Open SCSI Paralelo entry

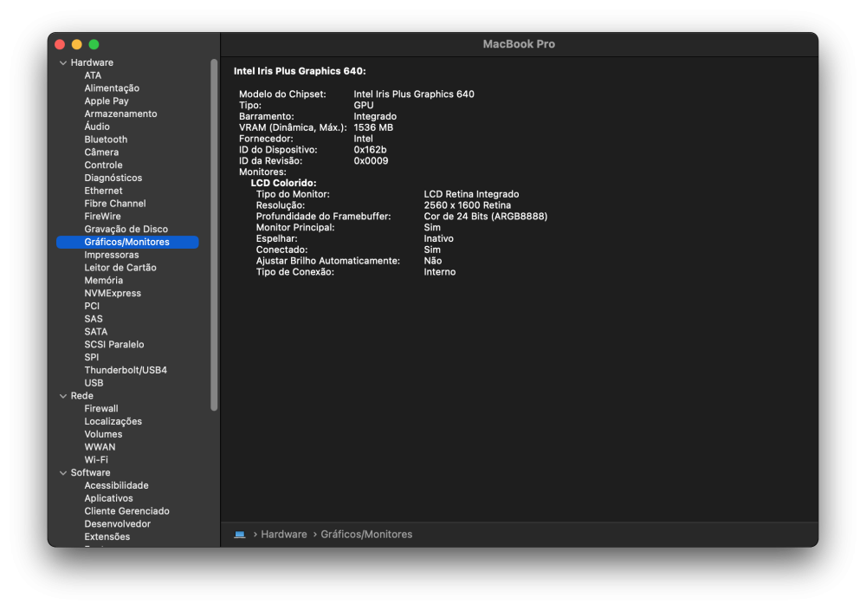coord(114,345)
